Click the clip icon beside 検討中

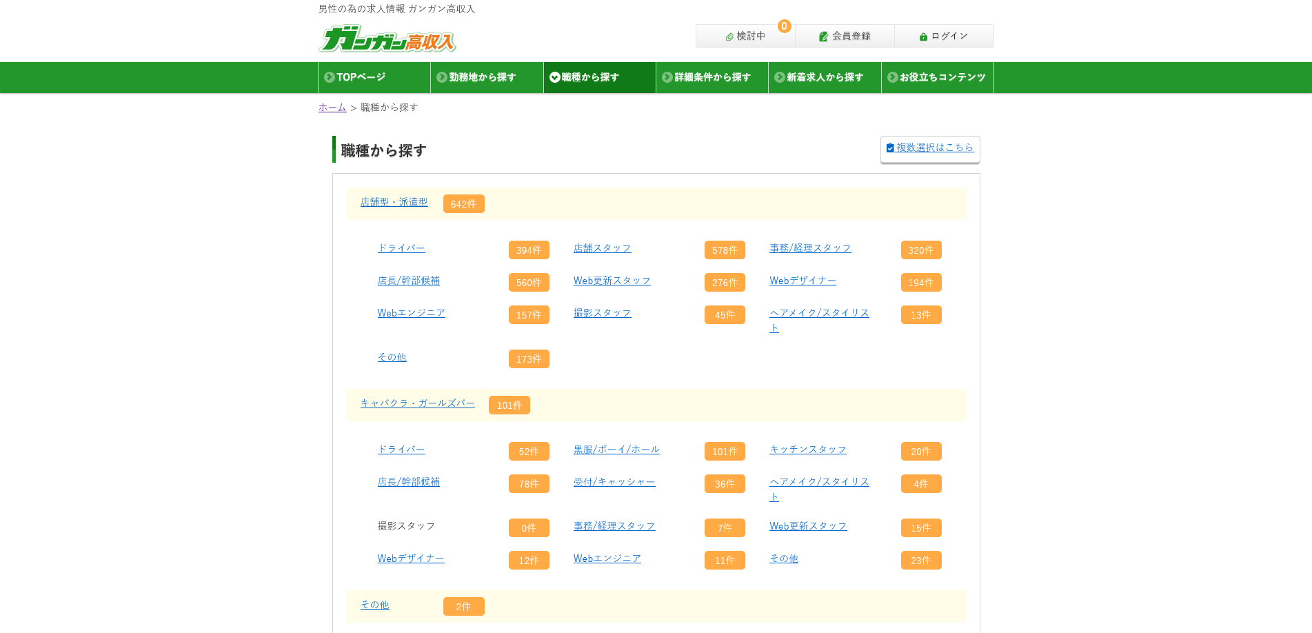coord(729,37)
